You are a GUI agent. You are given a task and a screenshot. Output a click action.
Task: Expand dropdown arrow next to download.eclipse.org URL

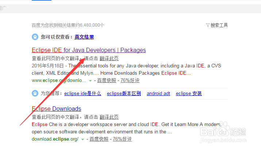pyautogui.click(x=82, y=140)
